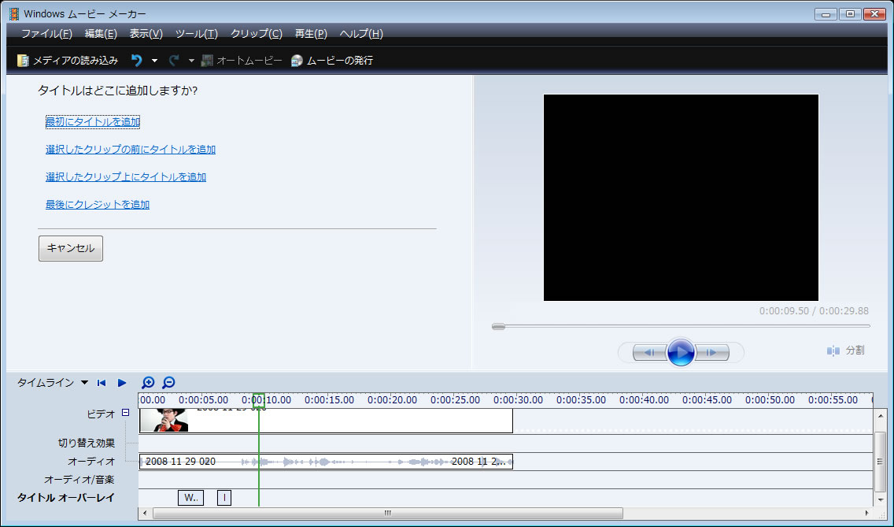
Task: Open the ファイル(F) menu
Action: tap(46, 34)
